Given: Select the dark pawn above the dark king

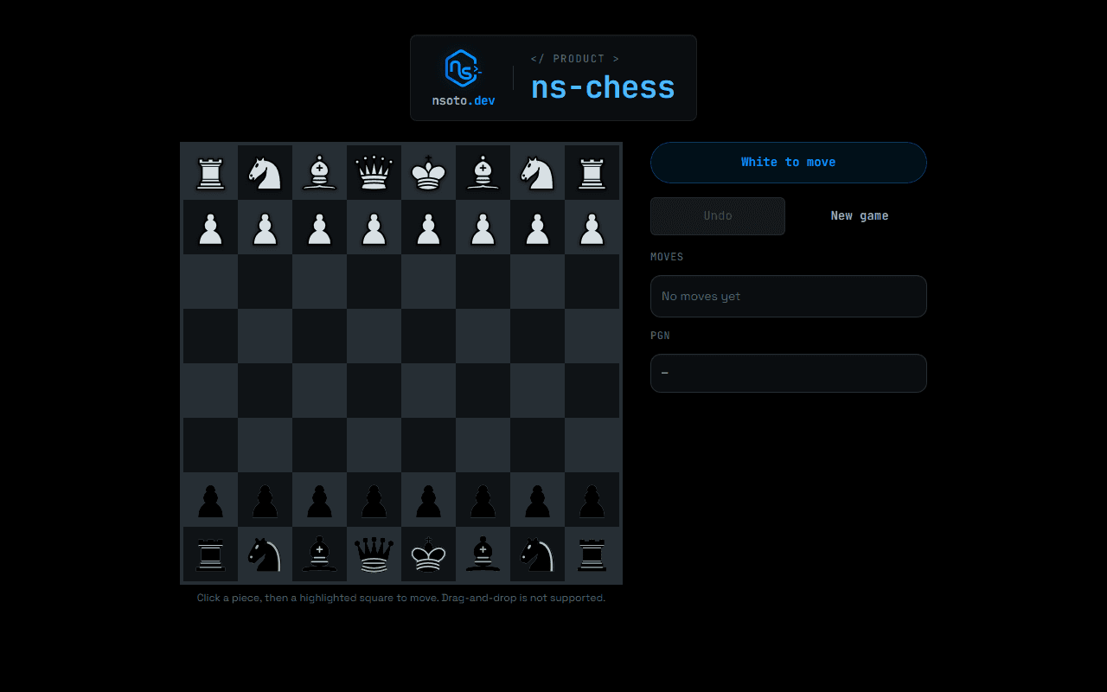Looking at the screenshot, I should tap(428, 500).
